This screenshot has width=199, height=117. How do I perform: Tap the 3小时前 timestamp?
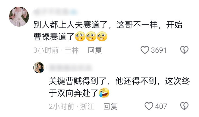point(46,50)
